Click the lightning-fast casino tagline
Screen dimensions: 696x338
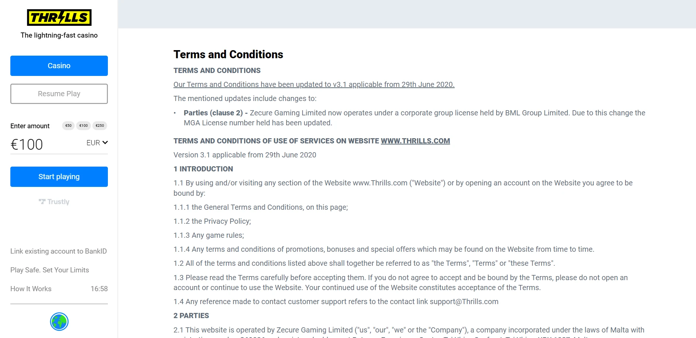click(59, 35)
